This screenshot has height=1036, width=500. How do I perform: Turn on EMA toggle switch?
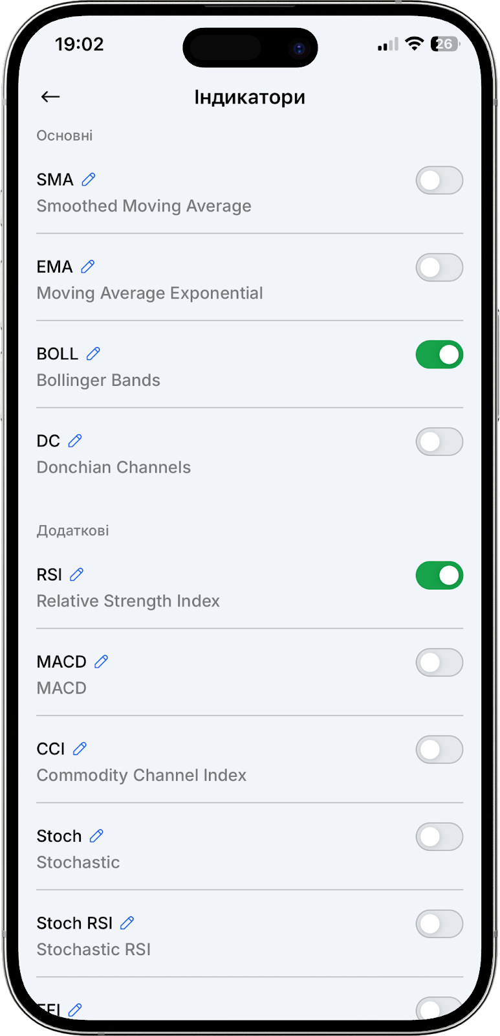pos(439,267)
